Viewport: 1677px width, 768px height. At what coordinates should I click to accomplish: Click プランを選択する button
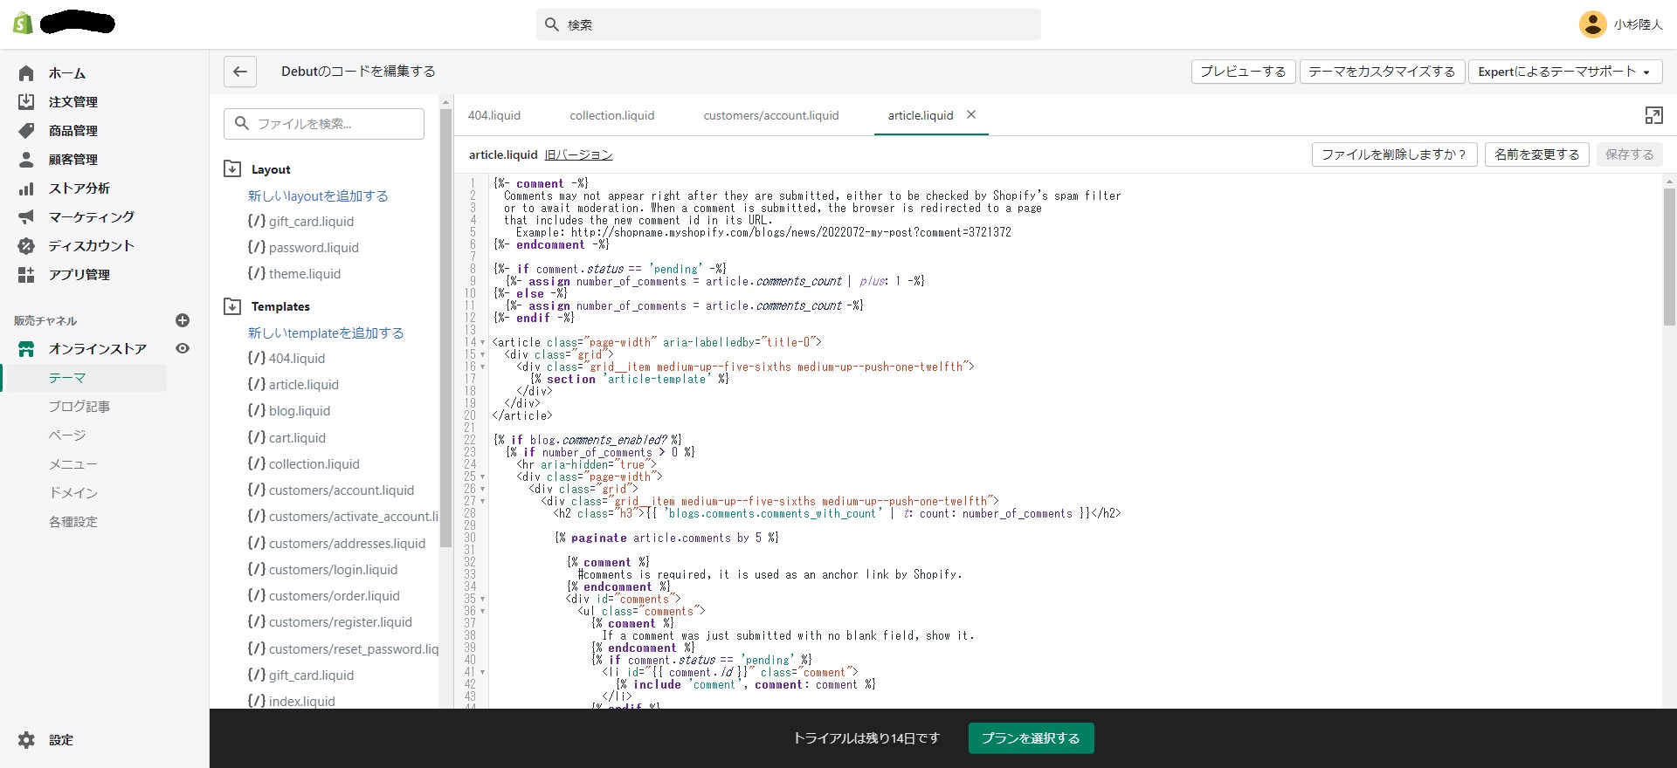[x=1031, y=738]
